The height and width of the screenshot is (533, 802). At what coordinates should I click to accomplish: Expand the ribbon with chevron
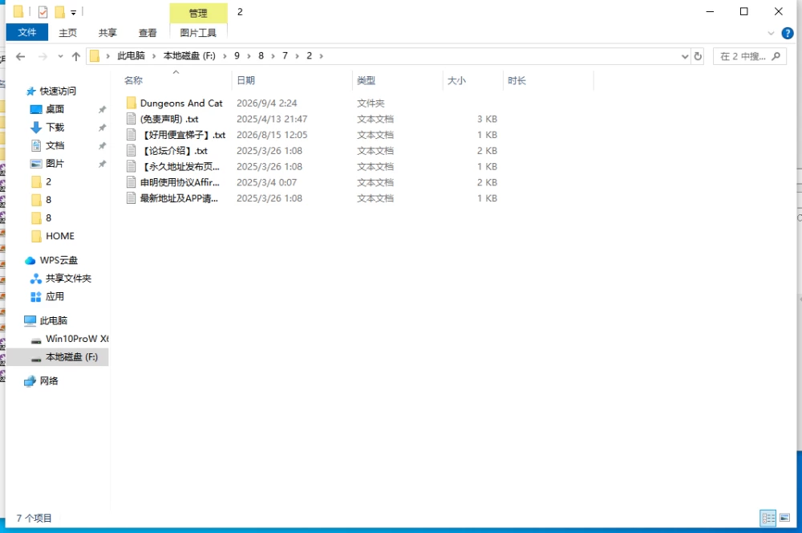(x=771, y=34)
